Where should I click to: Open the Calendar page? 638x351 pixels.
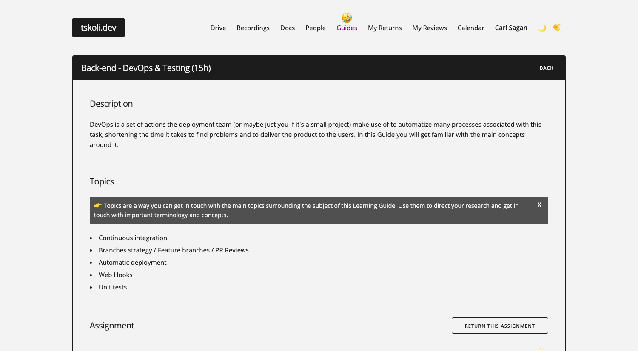pyautogui.click(x=471, y=28)
